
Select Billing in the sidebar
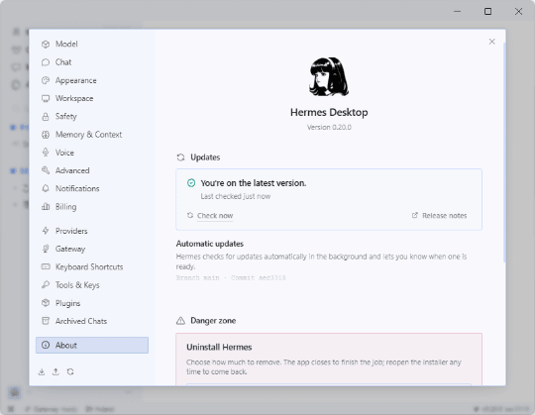[x=92, y=207]
